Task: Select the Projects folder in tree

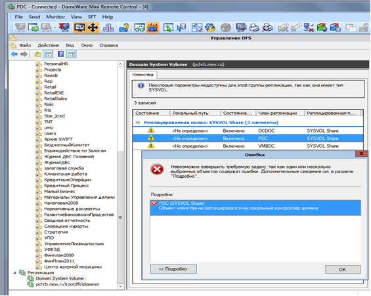Action: [53, 70]
